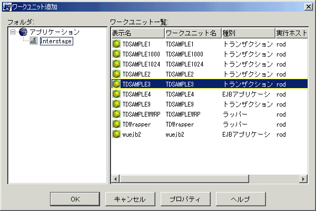Select the TDWrapper display name

136,124
